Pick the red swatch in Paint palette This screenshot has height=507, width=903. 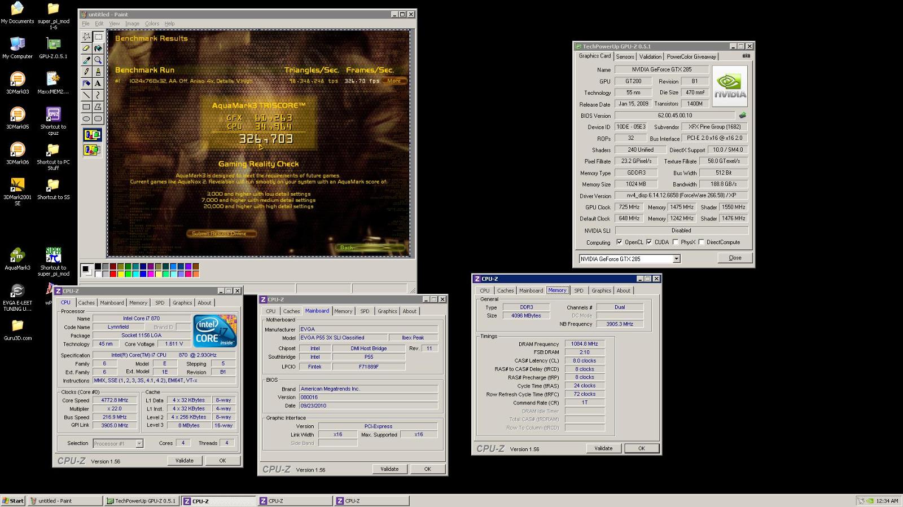point(113,274)
